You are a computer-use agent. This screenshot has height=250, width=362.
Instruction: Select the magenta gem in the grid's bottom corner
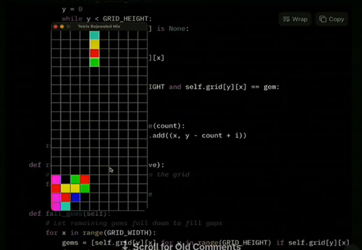coord(56,207)
